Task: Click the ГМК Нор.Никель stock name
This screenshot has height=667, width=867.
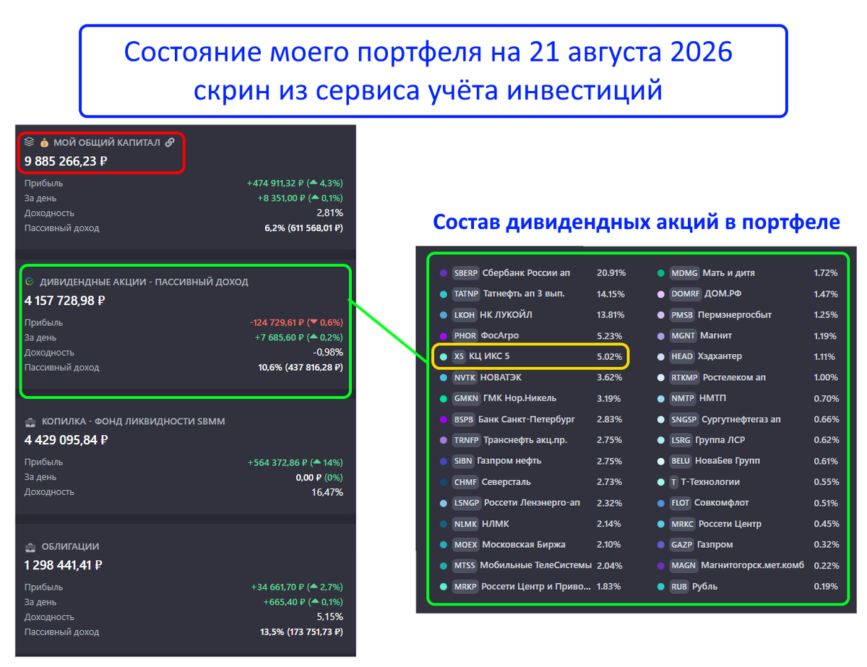Action: 520,399
